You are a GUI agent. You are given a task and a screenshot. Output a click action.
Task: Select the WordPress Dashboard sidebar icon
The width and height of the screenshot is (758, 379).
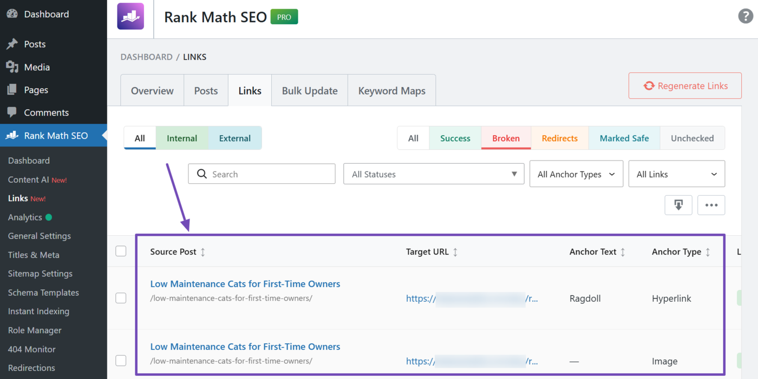(12, 14)
